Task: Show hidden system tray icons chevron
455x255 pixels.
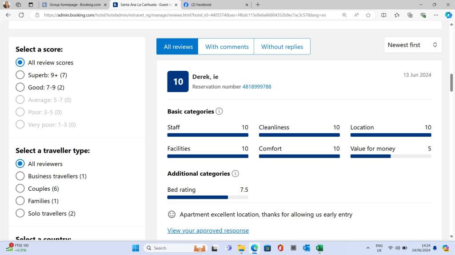Action: (x=367, y=248)
